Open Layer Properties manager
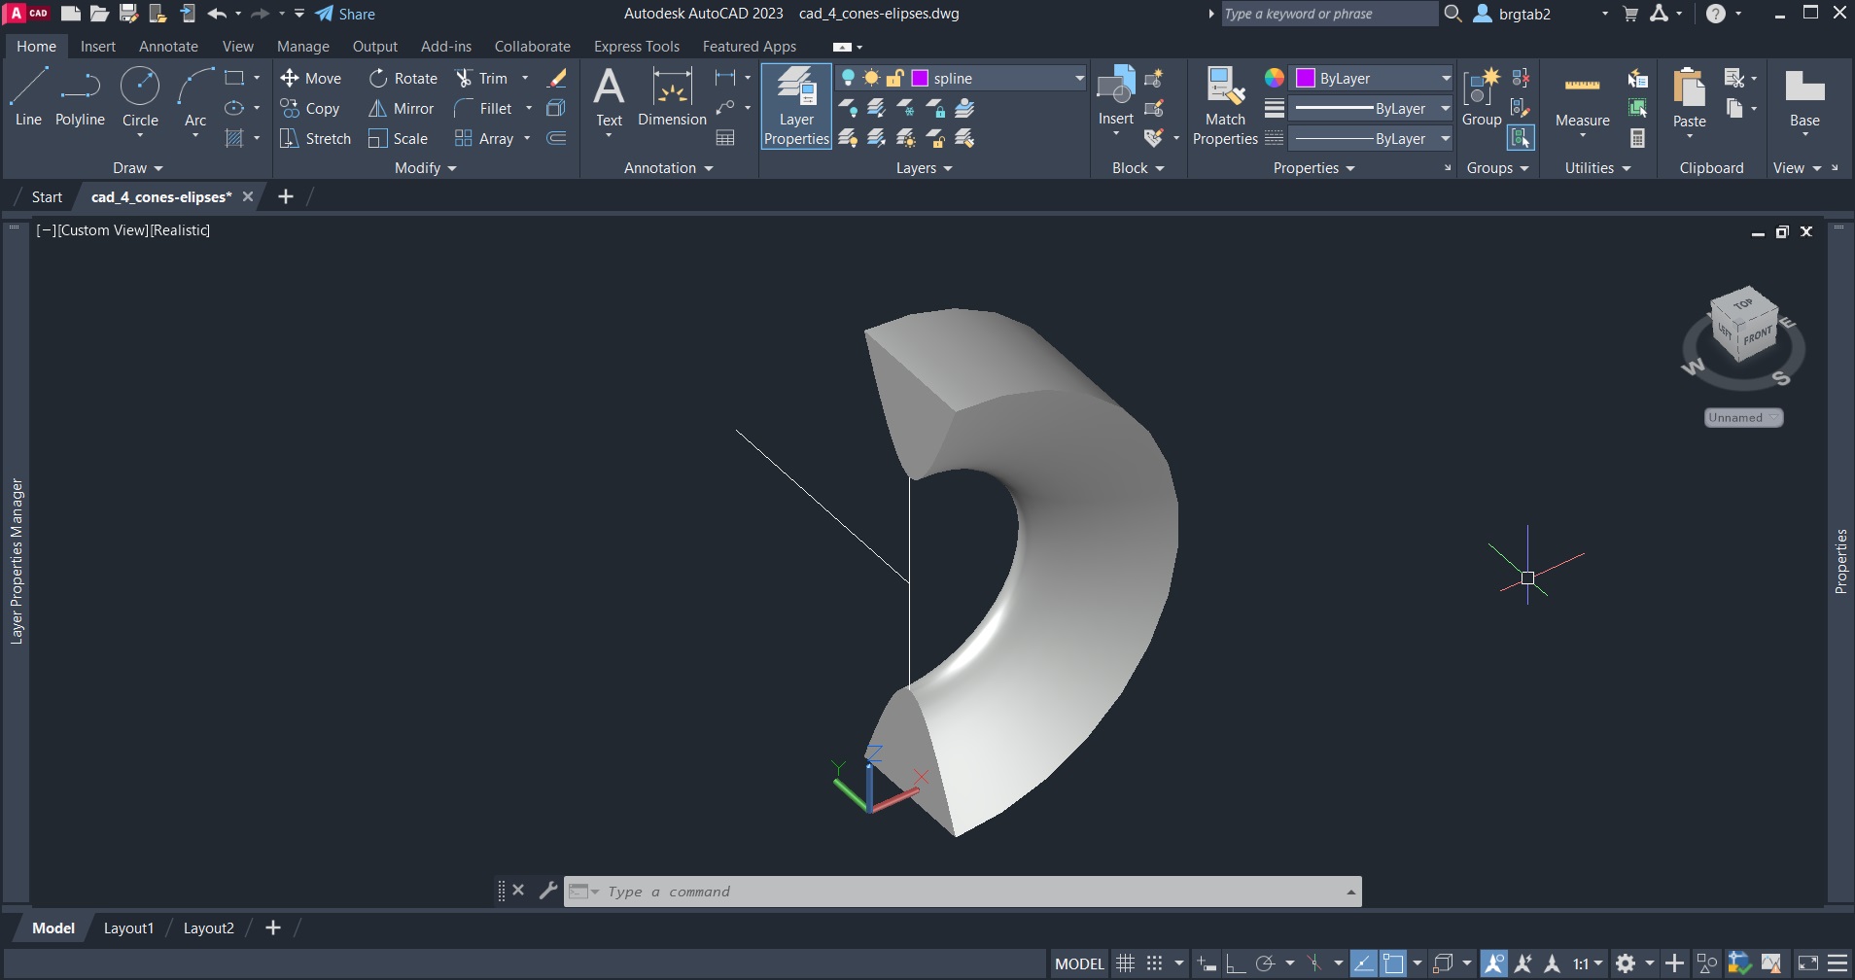The height and width of the screenshot is (980, 1855). [796, 106]
